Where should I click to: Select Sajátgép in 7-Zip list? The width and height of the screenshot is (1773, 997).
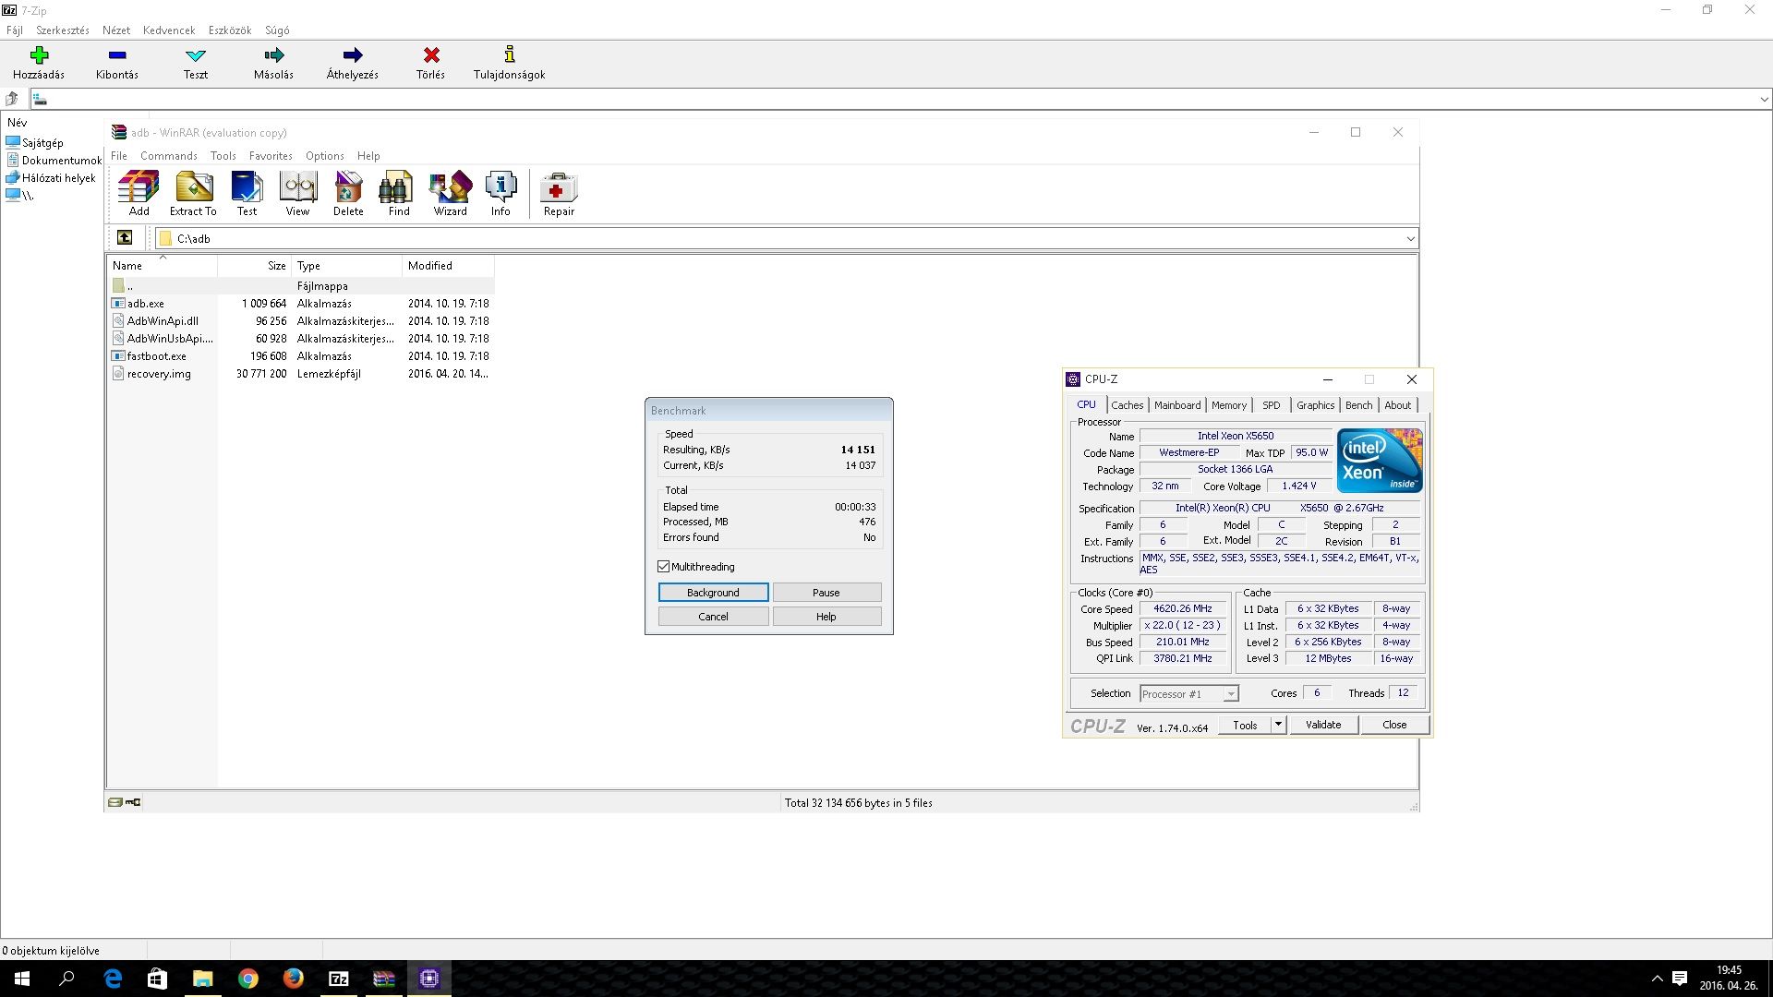point(42,143)
